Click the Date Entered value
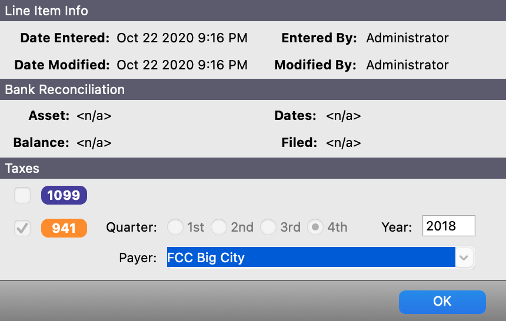 182,38
